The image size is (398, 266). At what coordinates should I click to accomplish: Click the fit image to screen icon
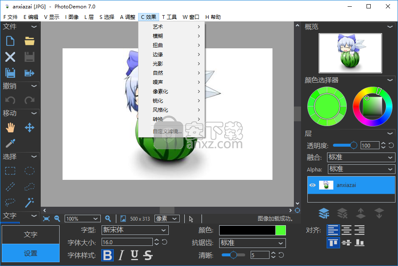[x=46, y=219]
